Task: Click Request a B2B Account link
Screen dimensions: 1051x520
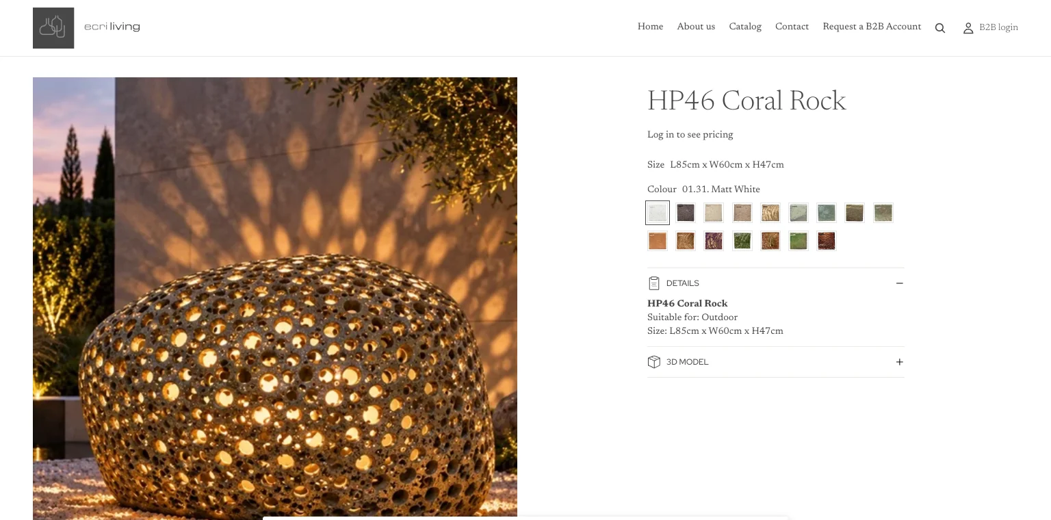Action: coord(872,27)
